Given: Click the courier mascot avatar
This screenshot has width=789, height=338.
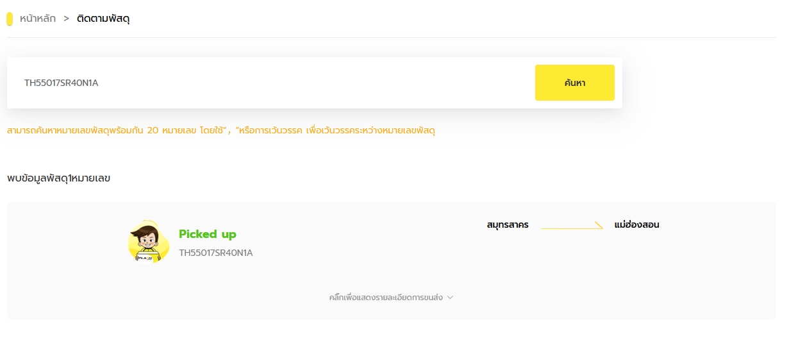Looking at the screenshot, I should [x=149, y=242].
